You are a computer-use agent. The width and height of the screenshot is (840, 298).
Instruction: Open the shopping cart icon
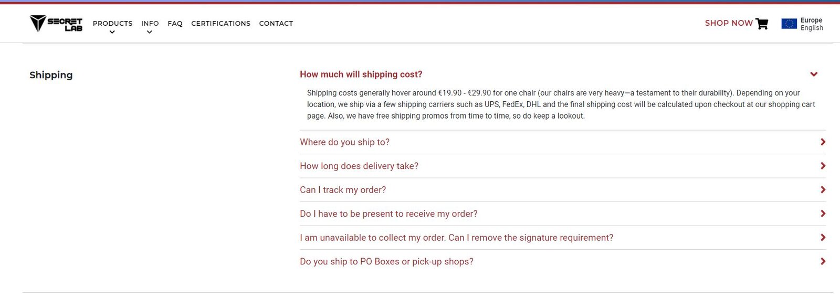(x=762, y=24)
